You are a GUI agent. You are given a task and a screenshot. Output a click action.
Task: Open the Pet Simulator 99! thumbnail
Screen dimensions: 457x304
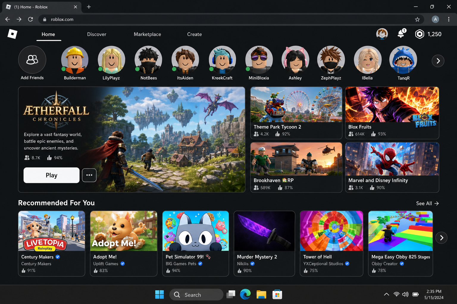[195, 231]
